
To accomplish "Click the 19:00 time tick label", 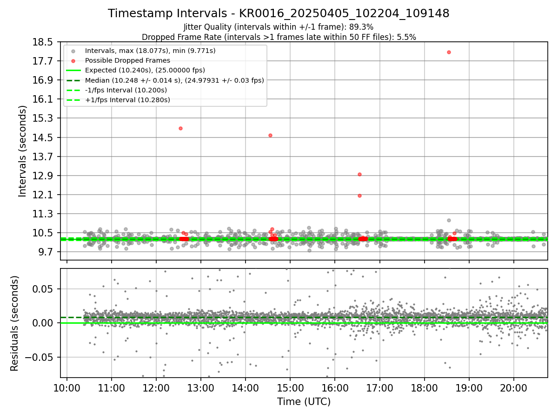I will point(469,388).
